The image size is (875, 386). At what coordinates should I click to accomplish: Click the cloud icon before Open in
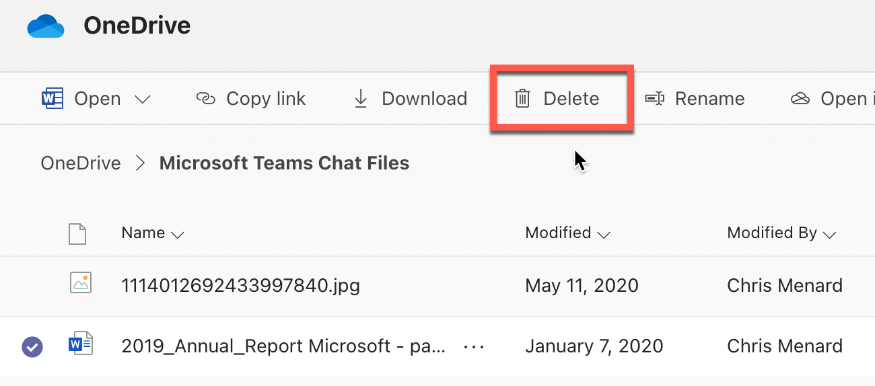tap(800, 99)
